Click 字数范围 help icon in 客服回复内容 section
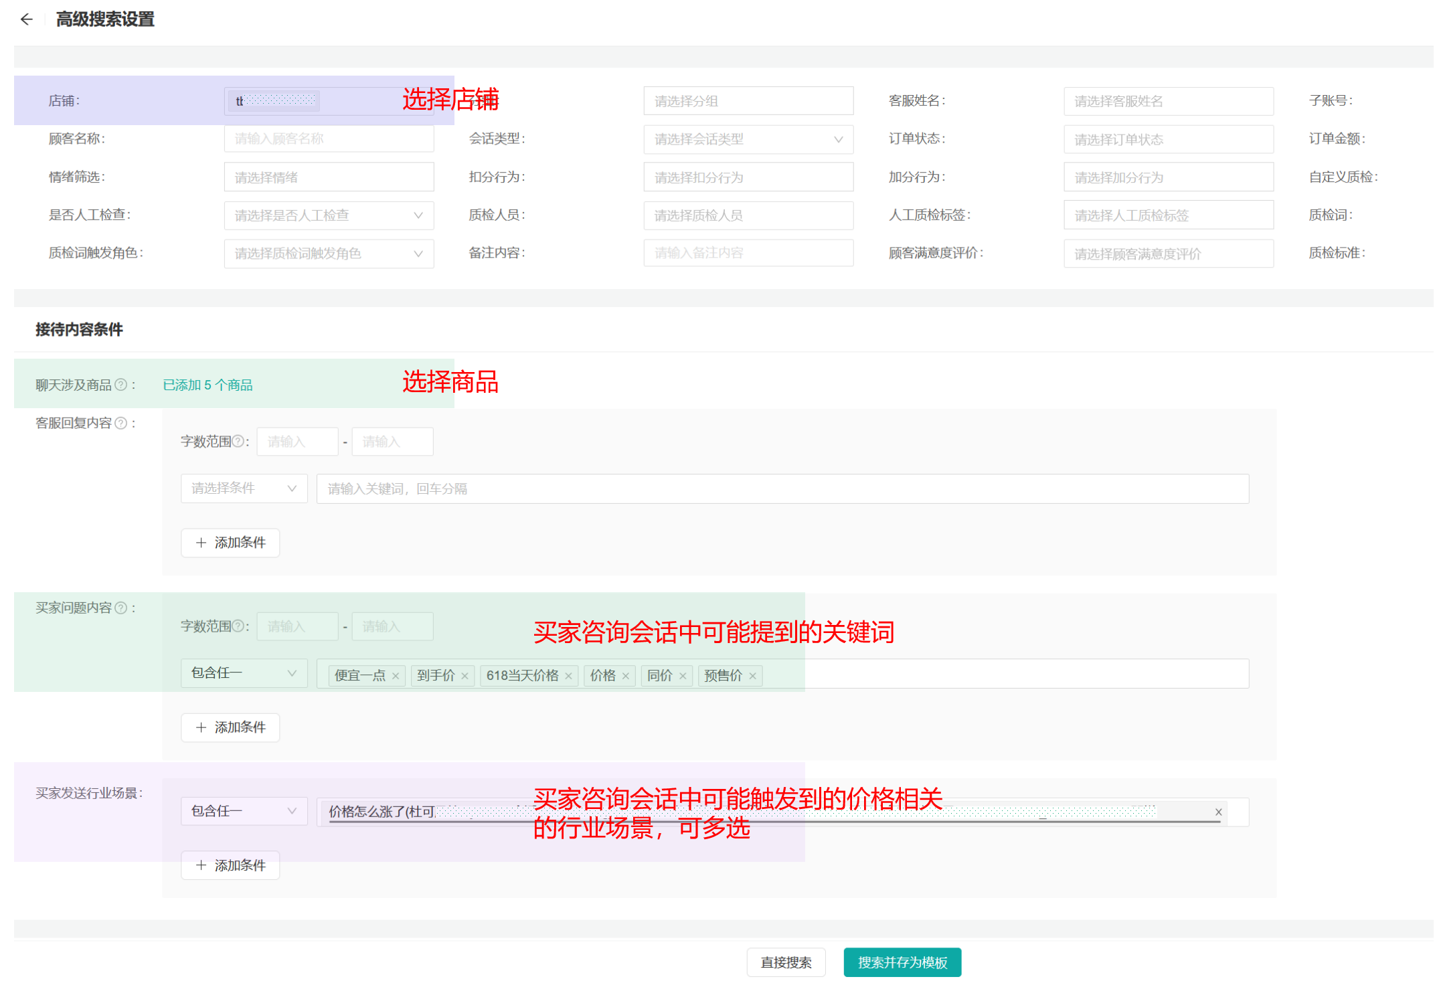 click(x=238, y=442)
